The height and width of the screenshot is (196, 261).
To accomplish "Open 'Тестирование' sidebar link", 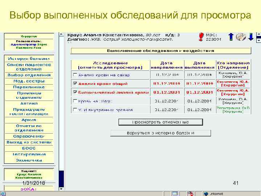I will 29,154.
